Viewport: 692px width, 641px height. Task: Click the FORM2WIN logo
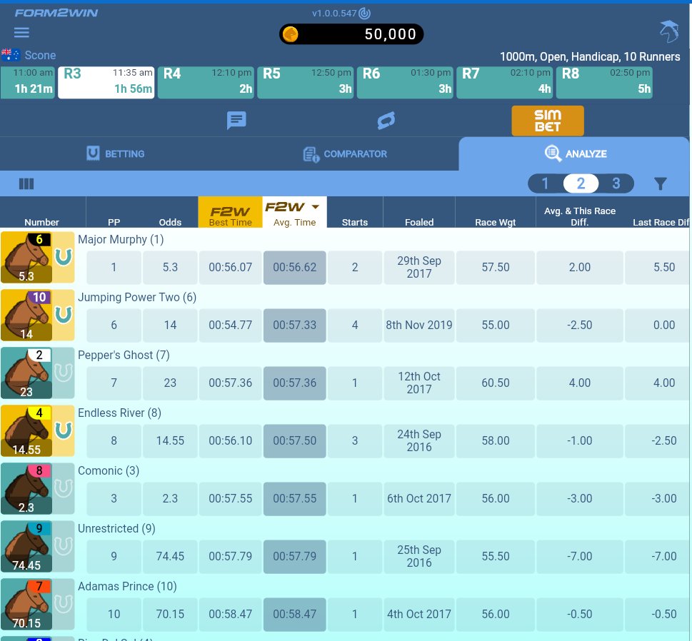(56, 12)
